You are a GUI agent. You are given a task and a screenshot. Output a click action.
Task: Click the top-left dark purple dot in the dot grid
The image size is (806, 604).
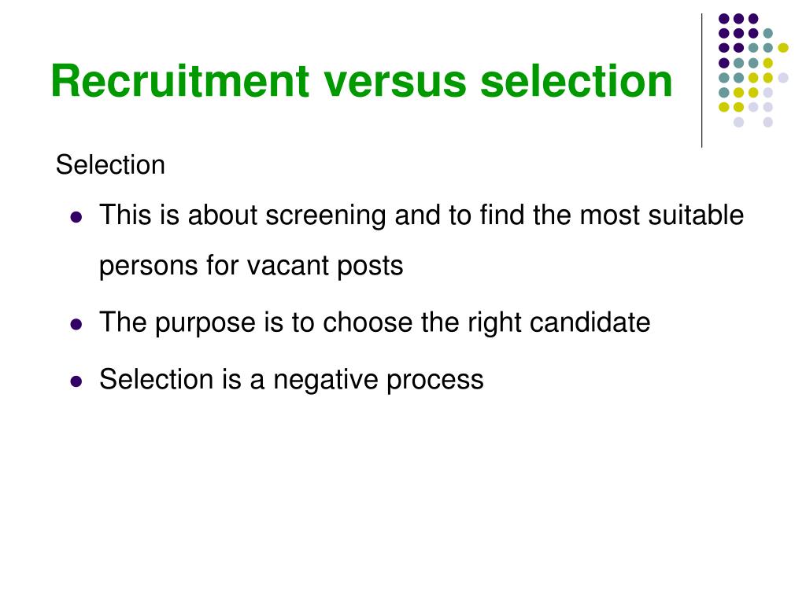[x=724, y=19]
